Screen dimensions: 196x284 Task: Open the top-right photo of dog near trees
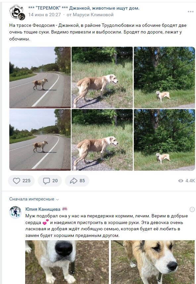[164, 78]
